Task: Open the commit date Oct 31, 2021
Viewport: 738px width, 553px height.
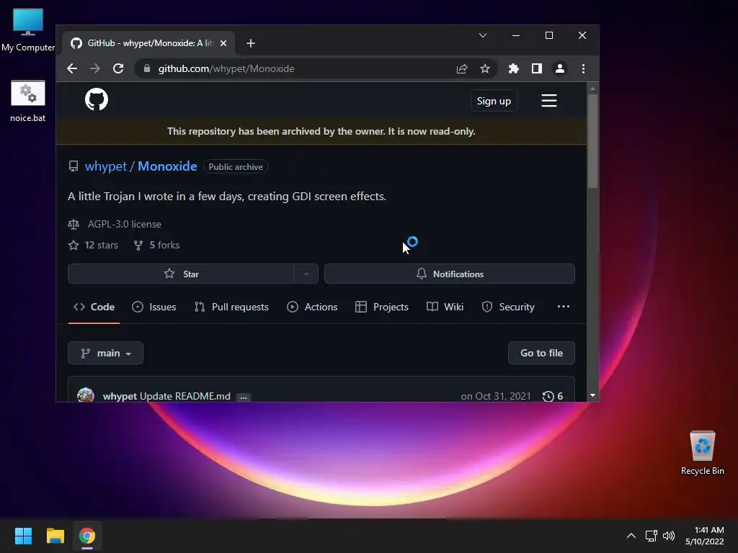Action: (x=496, y=397)
